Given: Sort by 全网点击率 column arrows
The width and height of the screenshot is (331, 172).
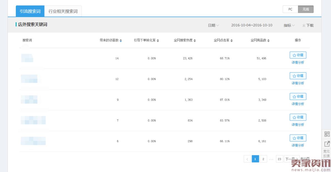Looking at the screenshot, I should pos(231,41).
